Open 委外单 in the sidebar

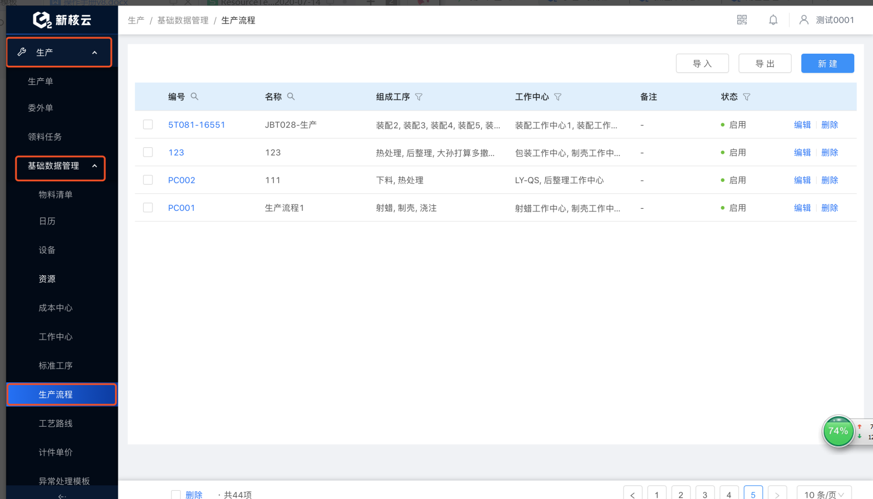point(41,108)
